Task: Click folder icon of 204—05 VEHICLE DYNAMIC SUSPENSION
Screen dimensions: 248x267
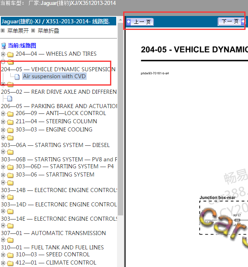Action: coord(10,62)
